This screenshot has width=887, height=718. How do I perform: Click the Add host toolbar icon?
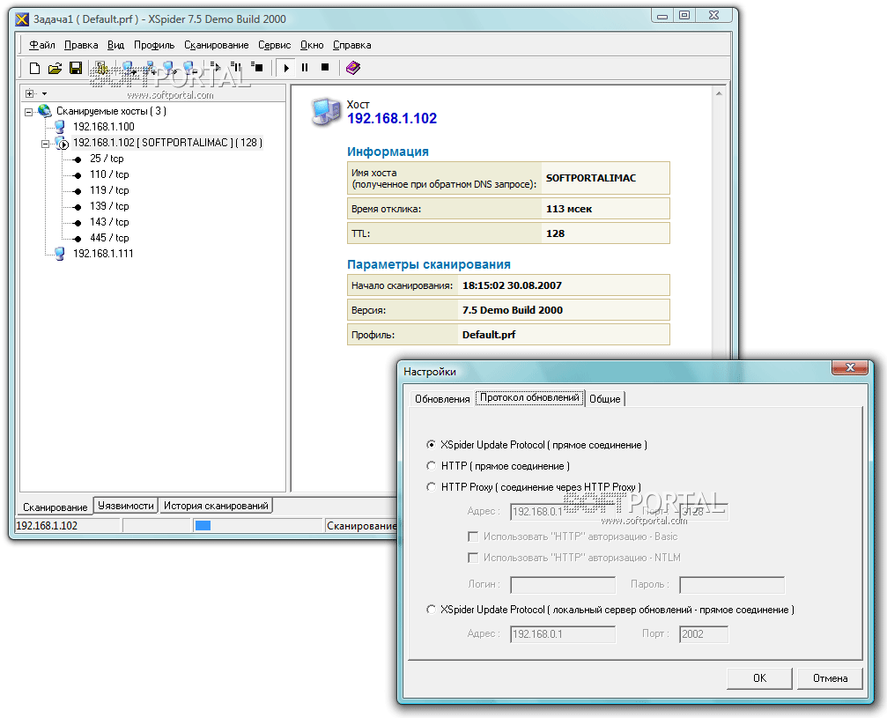129,68
